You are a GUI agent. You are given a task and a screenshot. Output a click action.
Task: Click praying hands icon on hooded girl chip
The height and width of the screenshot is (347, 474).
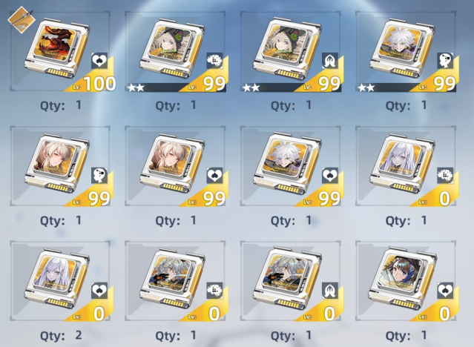coord(330,61)
